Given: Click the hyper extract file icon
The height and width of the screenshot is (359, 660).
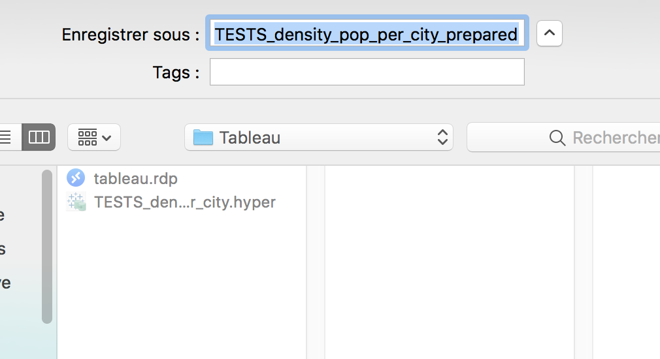Looking at the screenshot, I should [x=76, y=202].
